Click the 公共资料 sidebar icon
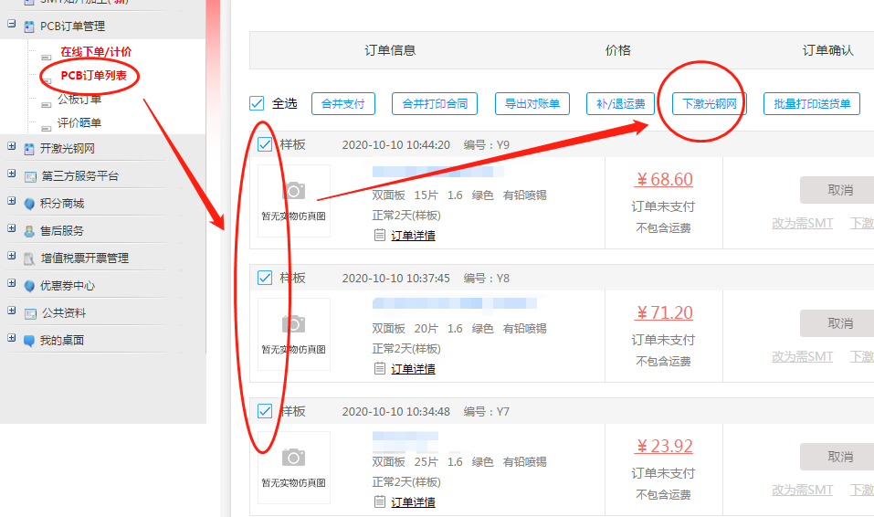The height and width of the screenshot is (517, 874). 30,313
